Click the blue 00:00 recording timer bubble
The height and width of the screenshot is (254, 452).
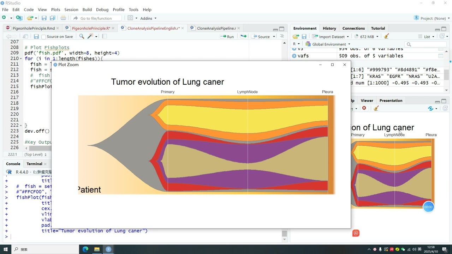tap(428, 207)
